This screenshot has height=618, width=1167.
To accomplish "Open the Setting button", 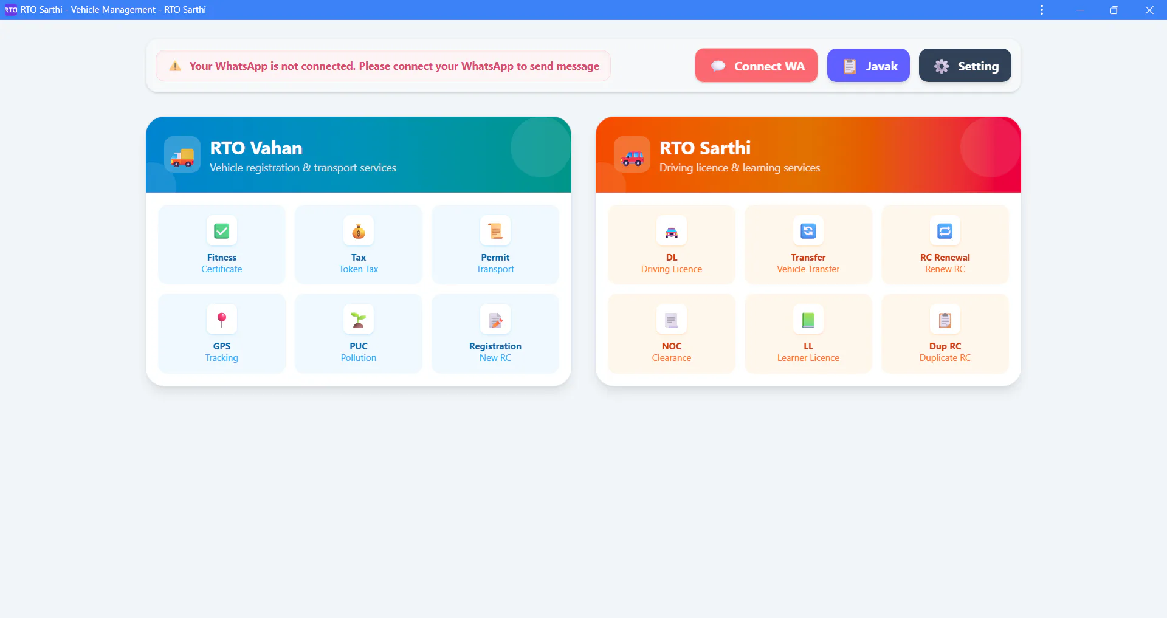I will coord(965,66).
